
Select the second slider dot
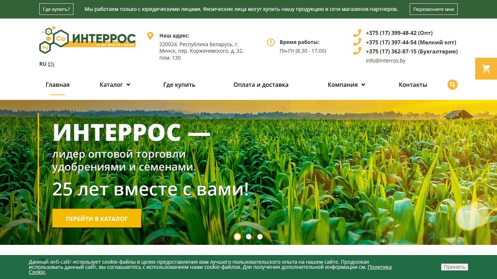click(x=249, y=236)
